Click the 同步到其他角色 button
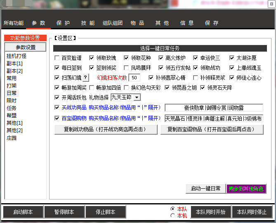The width and height of the screenshot is (276, 223). click(x=246, y=189)
